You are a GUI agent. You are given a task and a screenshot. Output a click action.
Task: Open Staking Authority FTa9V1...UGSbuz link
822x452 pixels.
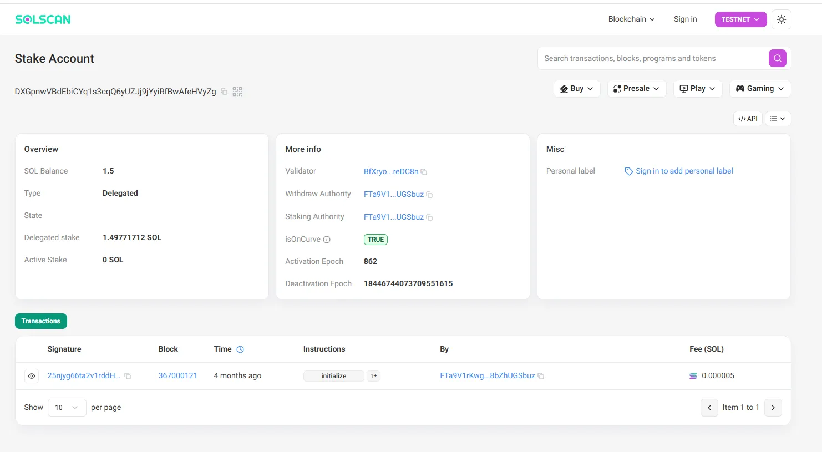(394, 217)
